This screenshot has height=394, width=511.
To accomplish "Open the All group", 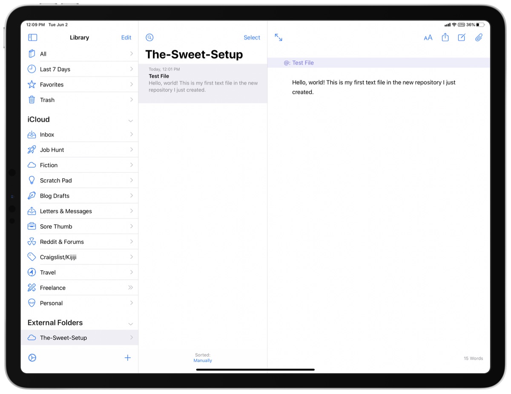I will click(80, 54).
